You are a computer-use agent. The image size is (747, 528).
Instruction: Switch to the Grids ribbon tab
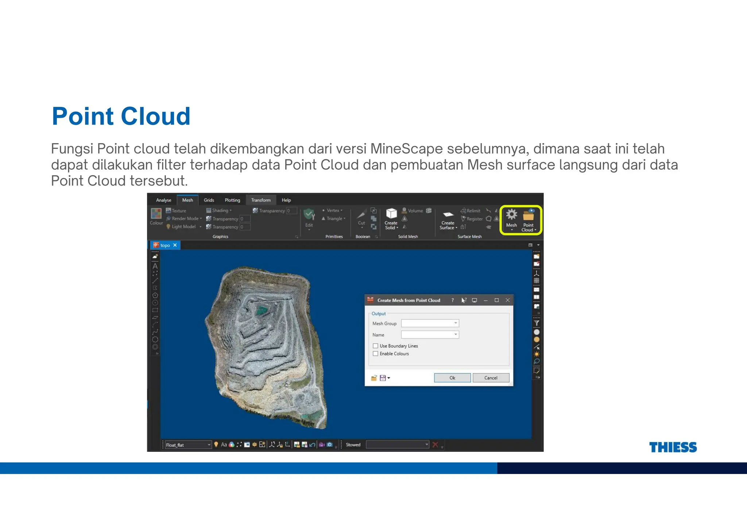click(209, 200)
